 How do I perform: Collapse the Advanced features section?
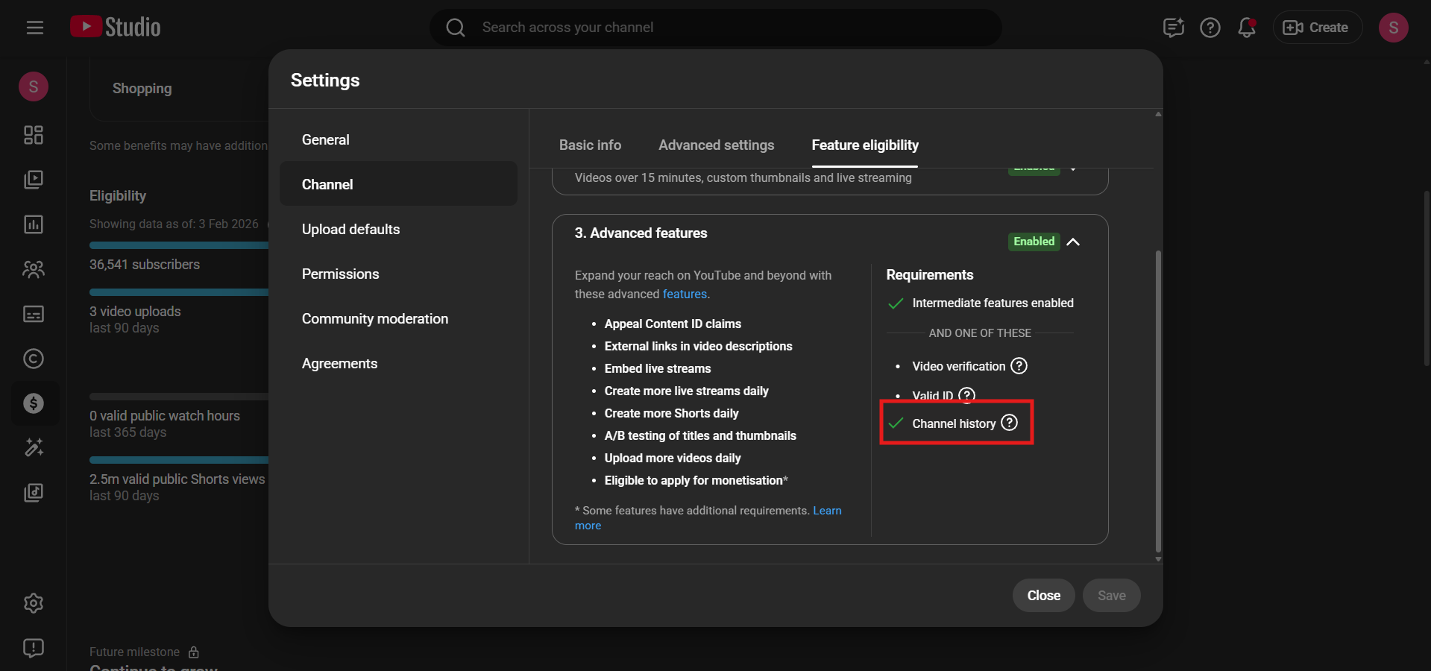(x=1073, y=242)
